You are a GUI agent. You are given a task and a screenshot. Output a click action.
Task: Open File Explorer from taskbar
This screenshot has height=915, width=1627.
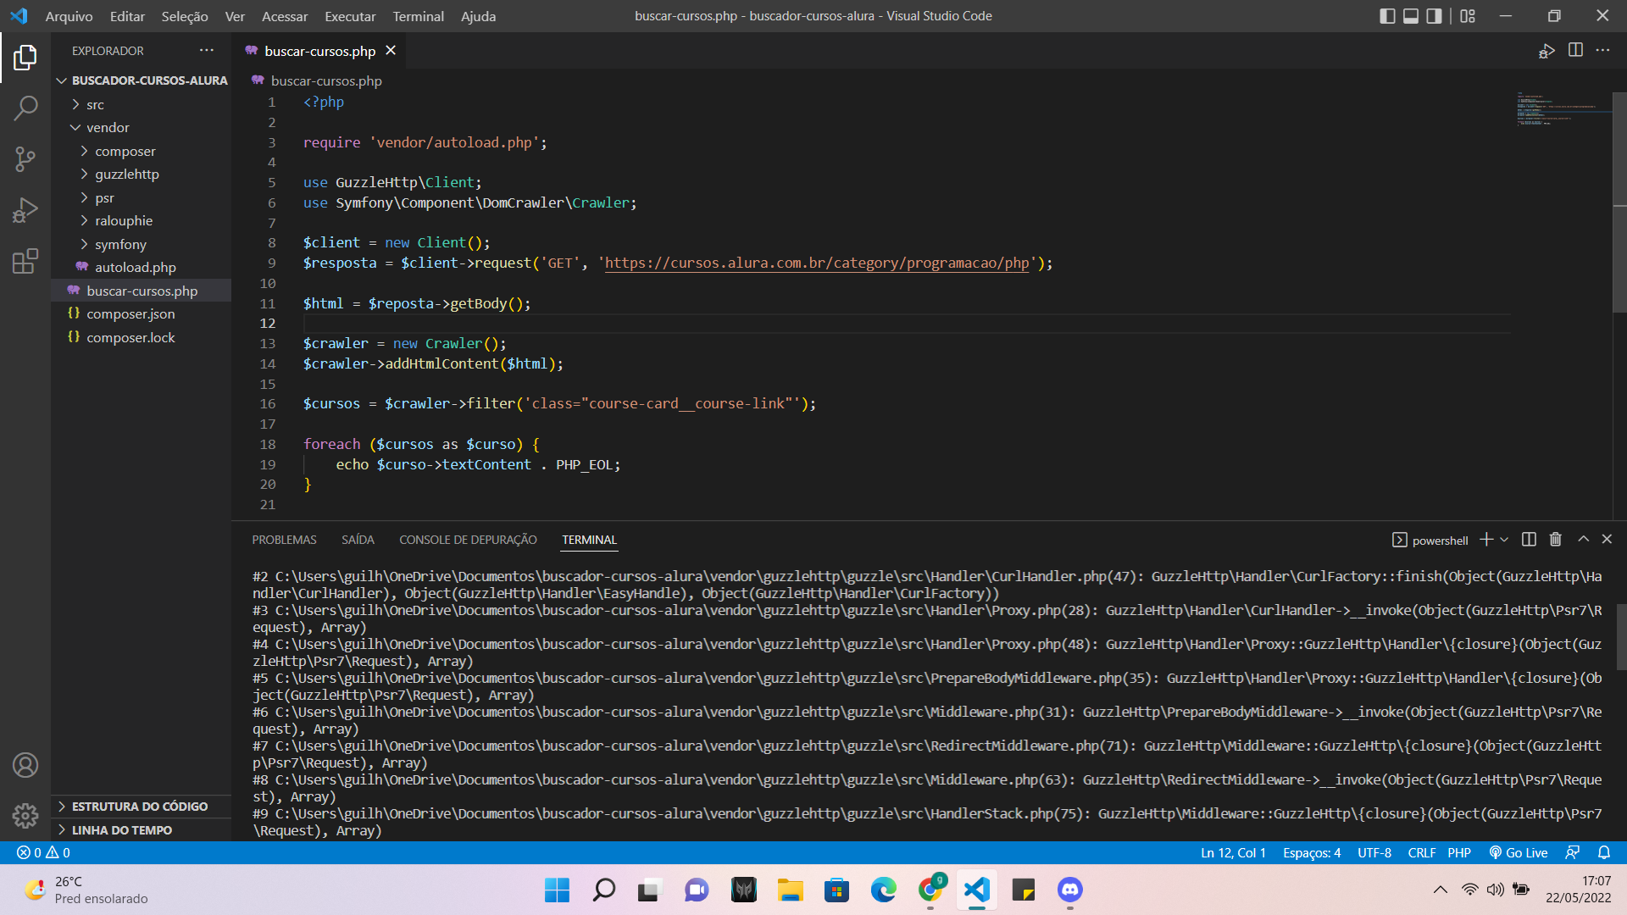click(x=791, y=890)
